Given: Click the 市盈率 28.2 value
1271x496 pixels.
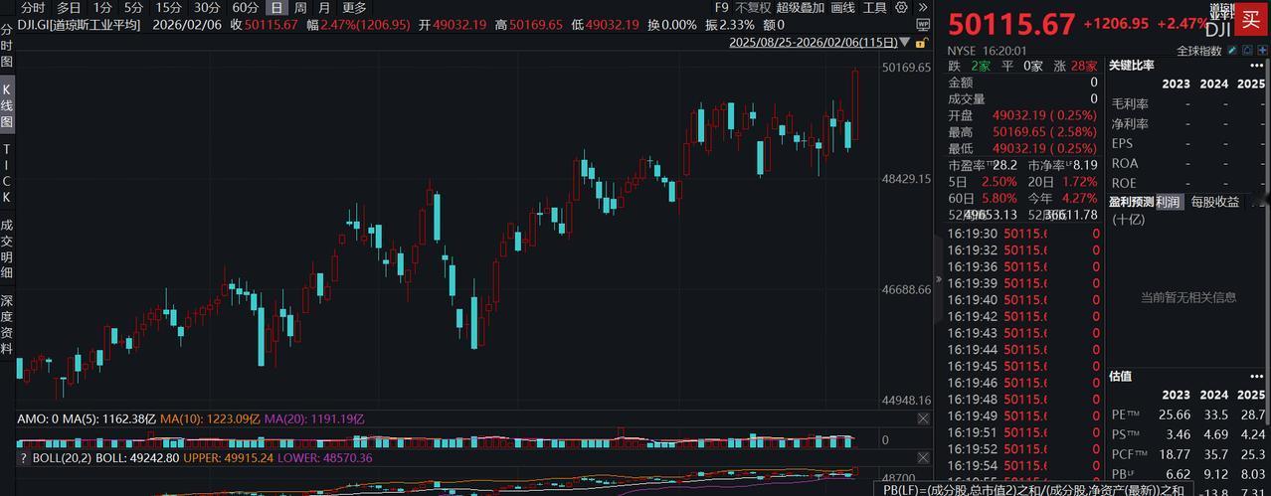Looking at the screenshot, I should (1003, 165).
